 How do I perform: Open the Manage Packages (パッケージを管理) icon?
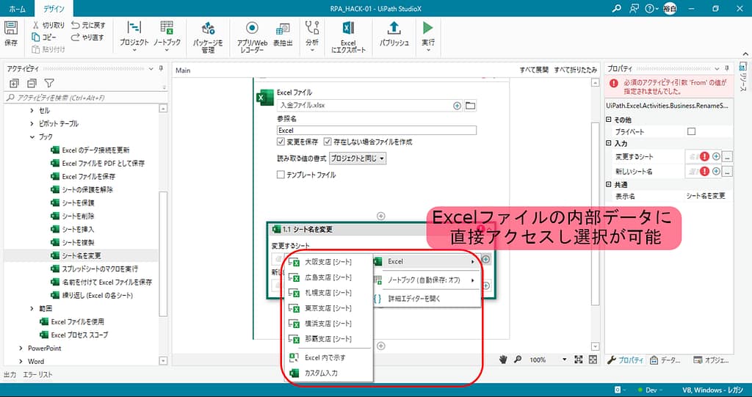point(207,29)
